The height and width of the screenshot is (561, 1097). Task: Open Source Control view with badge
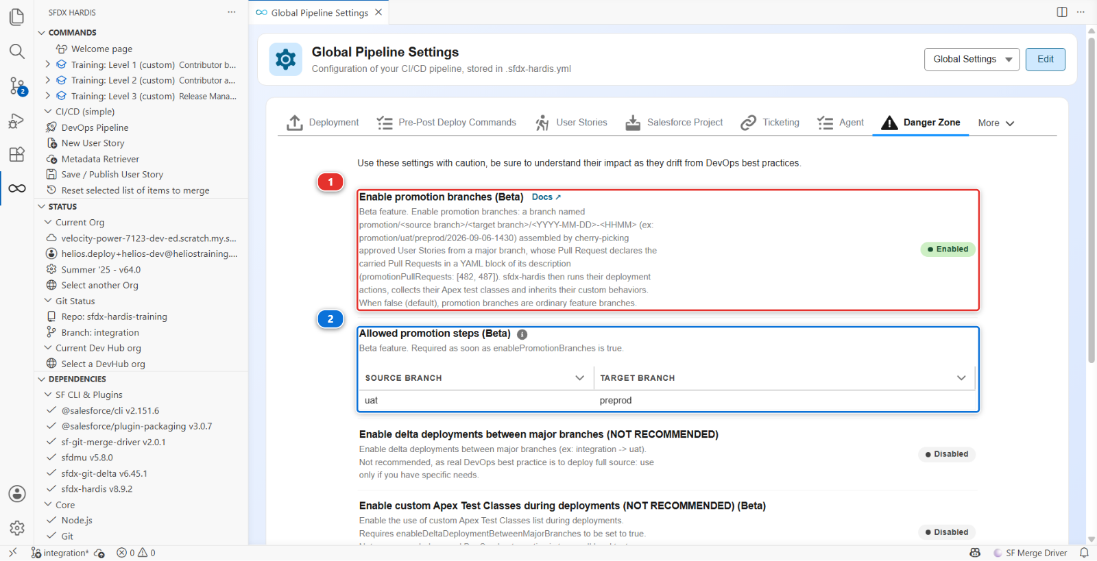(17, 86)
